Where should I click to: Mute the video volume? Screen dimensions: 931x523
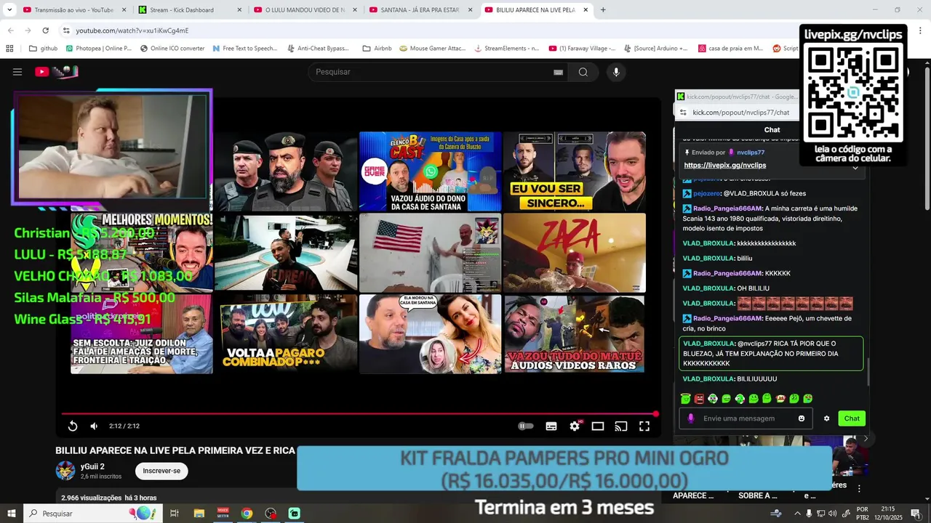[94, 426]
